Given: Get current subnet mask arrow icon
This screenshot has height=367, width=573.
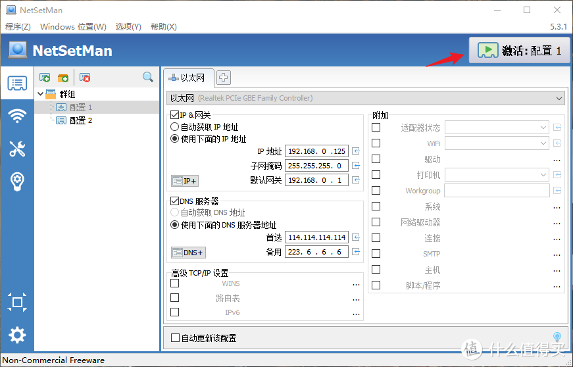Looking at the screenshot, I should tap(356, 166).
